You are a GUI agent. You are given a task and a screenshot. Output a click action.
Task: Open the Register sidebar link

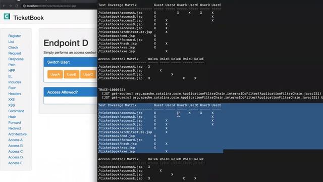(x=15, y=36)
